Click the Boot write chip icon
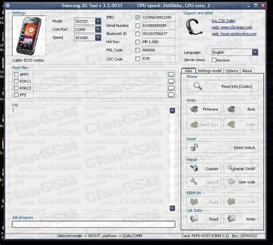Image resolution: width=273 pixels, height=245 pixels. (x=231, y=109)
